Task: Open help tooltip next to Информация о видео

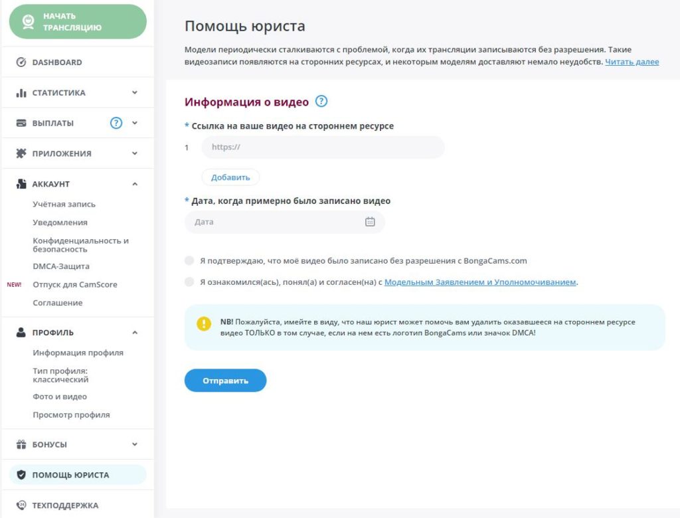Action: tap(321, 102)
